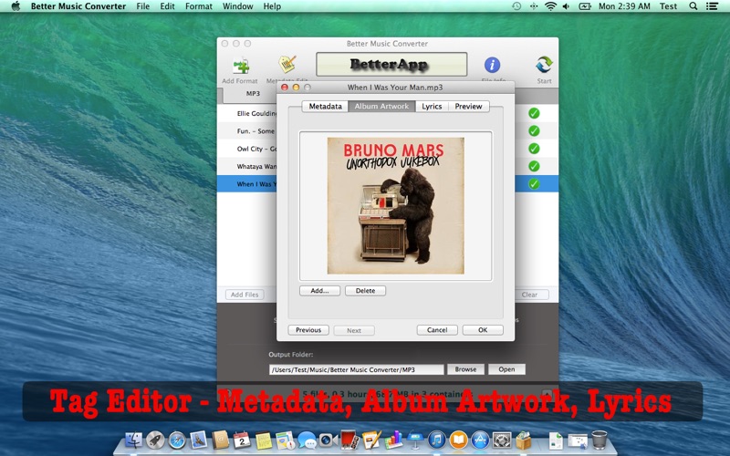
Task: Open the Lyrics tab
Action: [432, 106]
